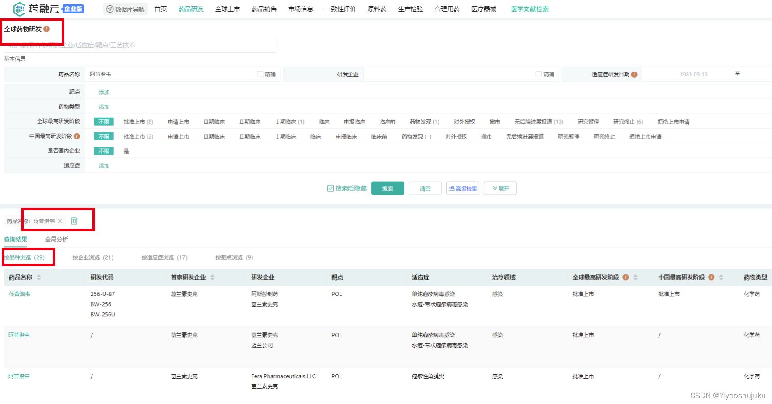Switch to 查询结果 tab
This screenshot has height=404, width=772.
pyautogui.click(x=16, y=240)
